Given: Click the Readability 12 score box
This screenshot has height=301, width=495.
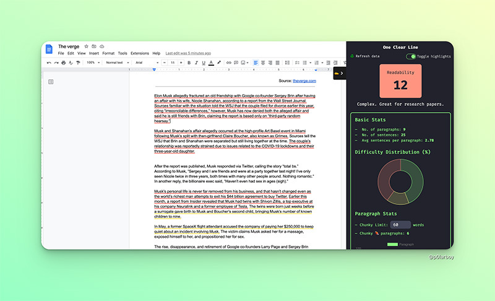Looking at the screenshot, I should coord(400,81).
